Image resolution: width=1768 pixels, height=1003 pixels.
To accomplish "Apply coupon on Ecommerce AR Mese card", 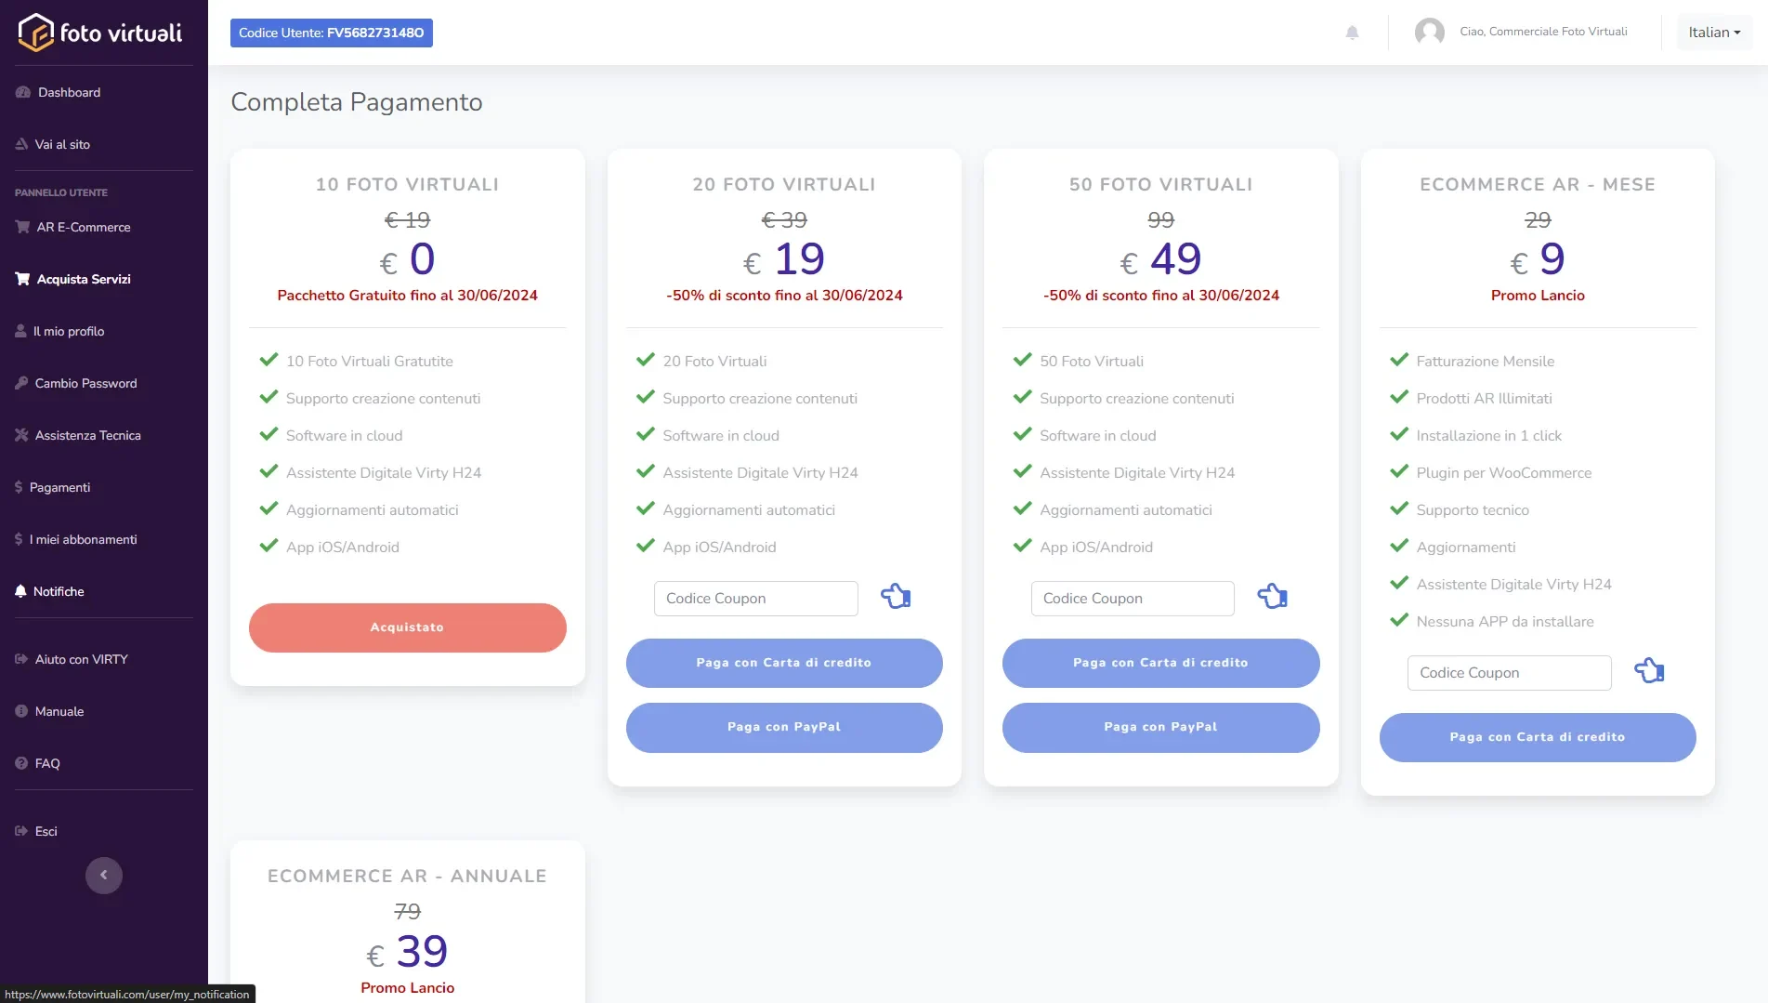I will pos(1649,670).
